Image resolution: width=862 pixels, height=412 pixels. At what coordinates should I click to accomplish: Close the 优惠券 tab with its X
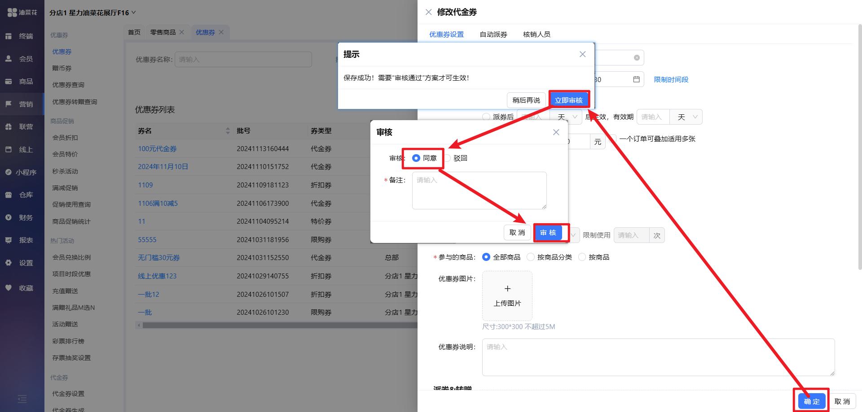pyautogui.click(x=221, y=32)
